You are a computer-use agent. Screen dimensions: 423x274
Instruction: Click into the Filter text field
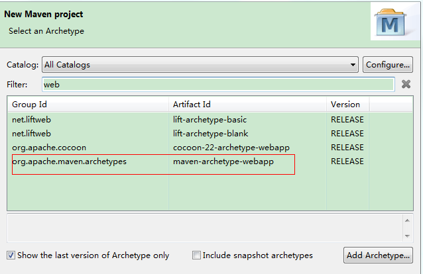point(219,84)
